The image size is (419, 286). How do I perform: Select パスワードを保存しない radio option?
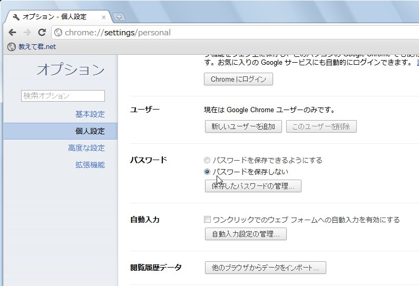[x=207, y=172]
